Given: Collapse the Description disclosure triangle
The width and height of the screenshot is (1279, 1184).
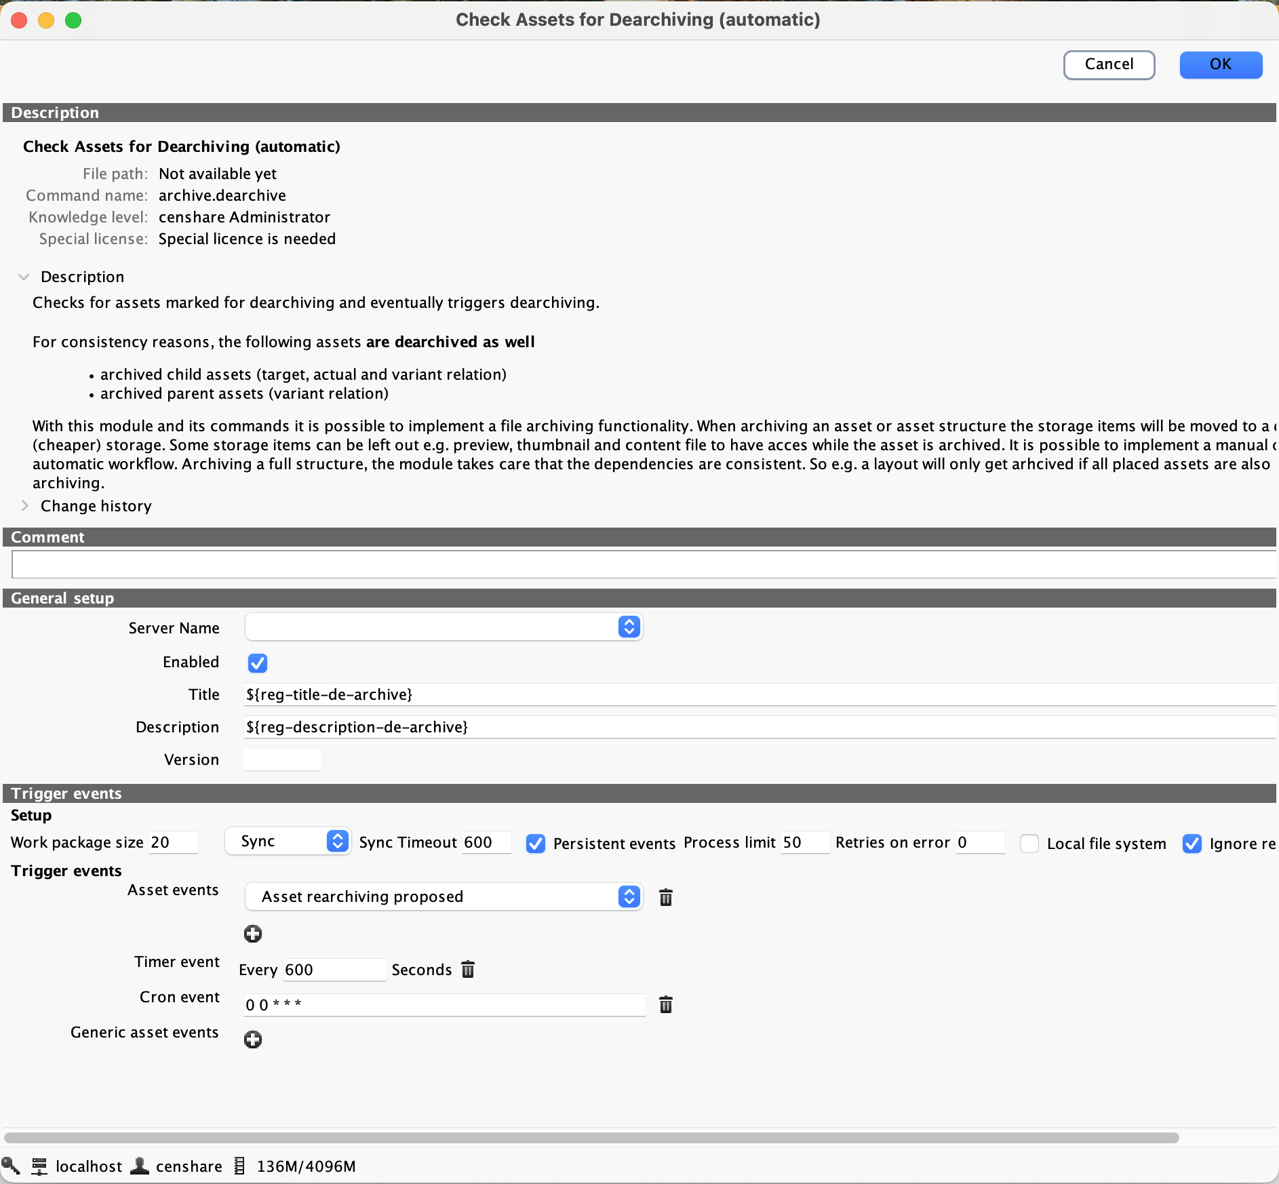Looking at the screenshot, I should click(24, 277).
